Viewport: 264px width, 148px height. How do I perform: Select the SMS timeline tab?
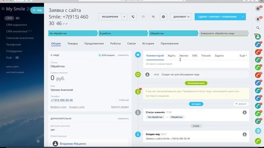(x=195, y=55)
